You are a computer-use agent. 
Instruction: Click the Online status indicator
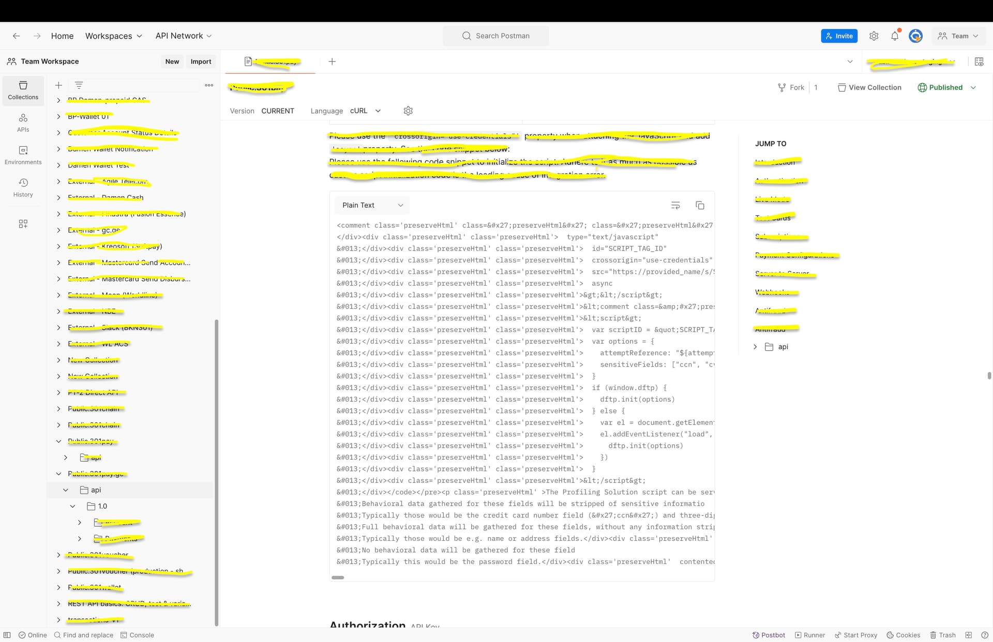tap(33, 635)
